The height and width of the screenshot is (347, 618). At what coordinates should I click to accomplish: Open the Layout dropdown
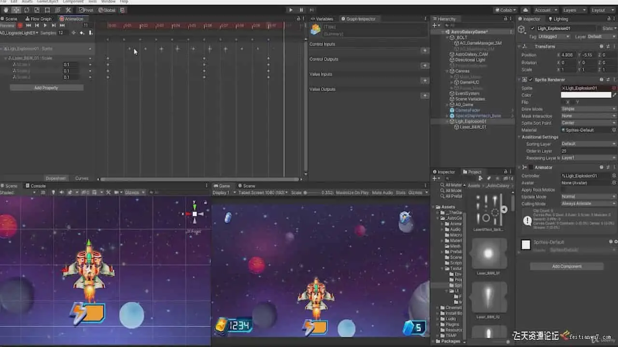point(602,10)
